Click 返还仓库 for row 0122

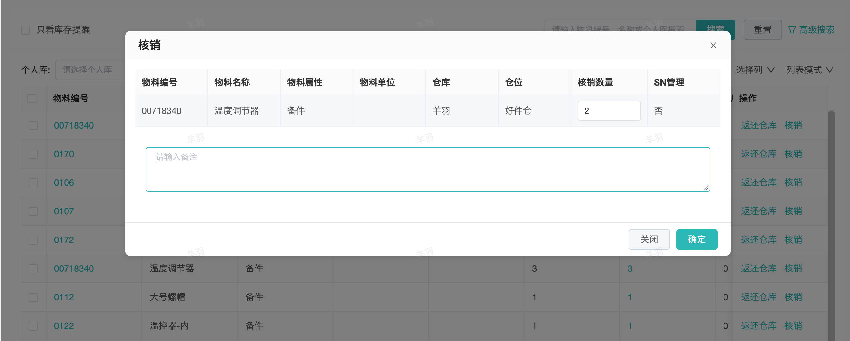point(759,326)
